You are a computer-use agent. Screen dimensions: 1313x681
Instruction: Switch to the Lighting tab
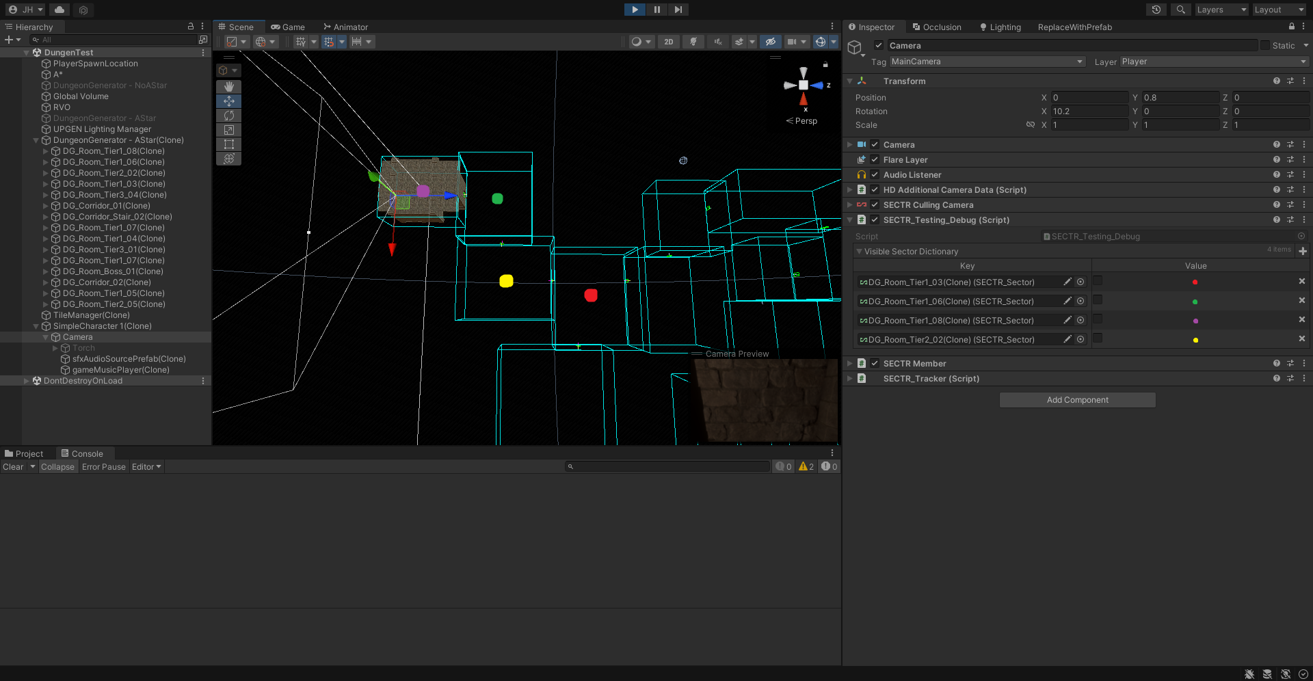pos(1000,27)
